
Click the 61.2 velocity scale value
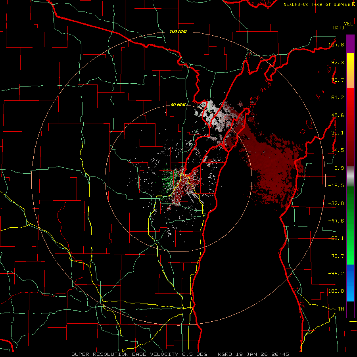[338, 98]
